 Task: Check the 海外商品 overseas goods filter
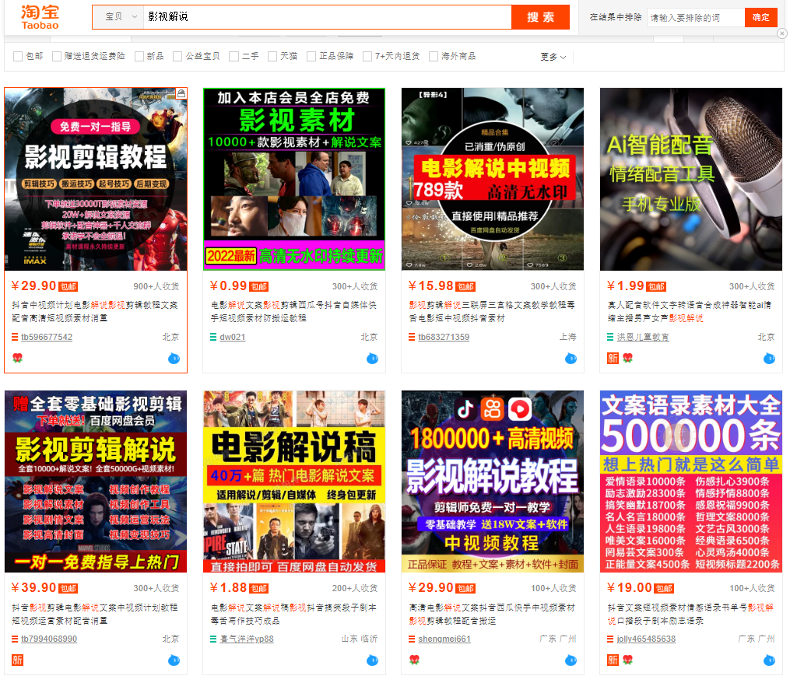tap(434, 57)
